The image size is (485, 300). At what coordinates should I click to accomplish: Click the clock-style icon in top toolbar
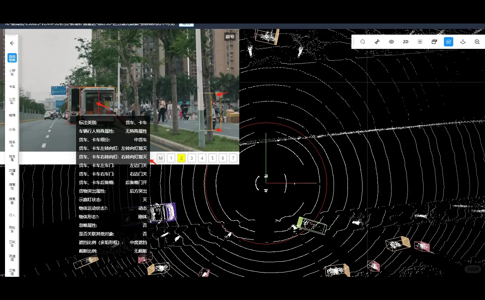(x=363, y=42)
